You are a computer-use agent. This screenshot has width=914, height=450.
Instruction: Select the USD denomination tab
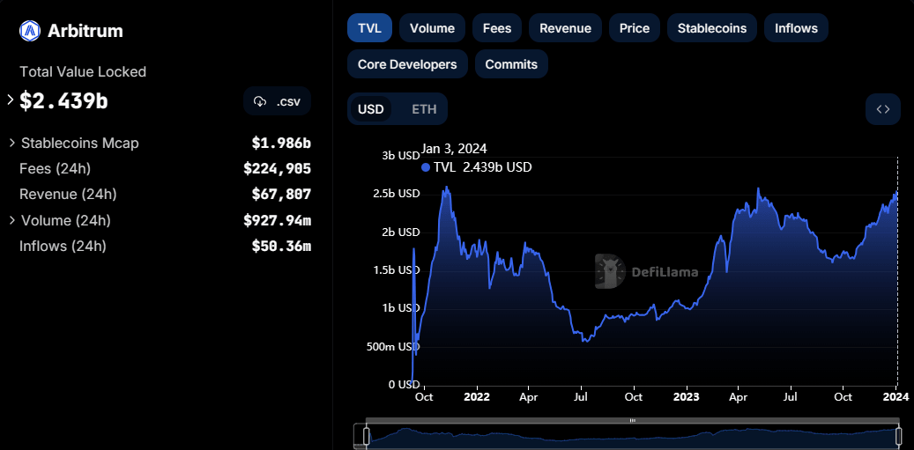click(x=370, y=109)
